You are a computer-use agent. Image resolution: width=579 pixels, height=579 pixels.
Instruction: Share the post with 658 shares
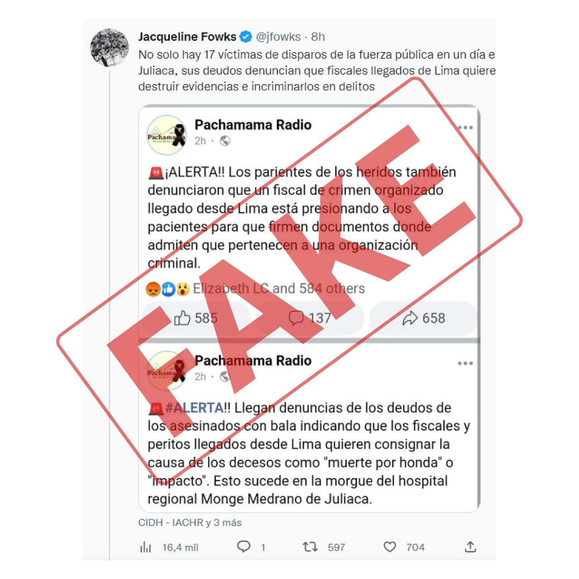point(423,318)
